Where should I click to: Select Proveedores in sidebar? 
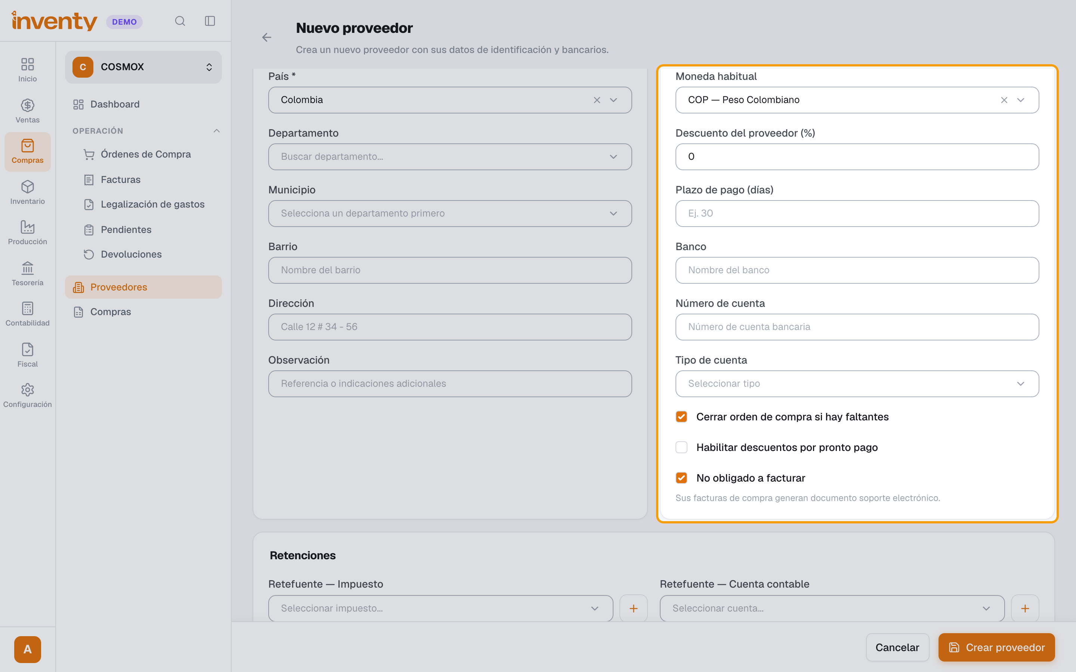143,287
